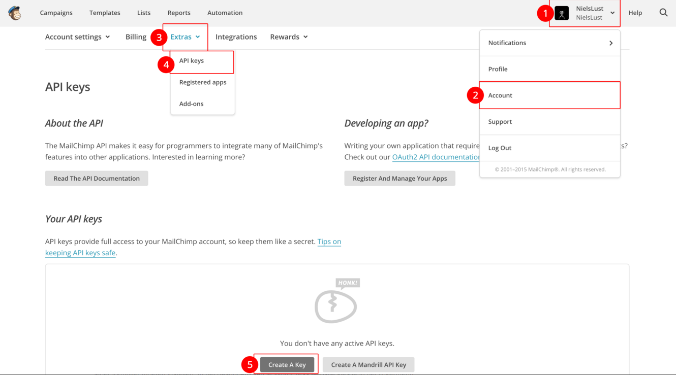Open Support in user menu
Image resolution: width=676 pixels, height=375 pixels.
[550, 122]
